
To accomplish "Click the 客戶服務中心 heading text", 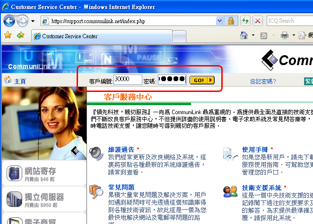I will [x=128, y=97].
